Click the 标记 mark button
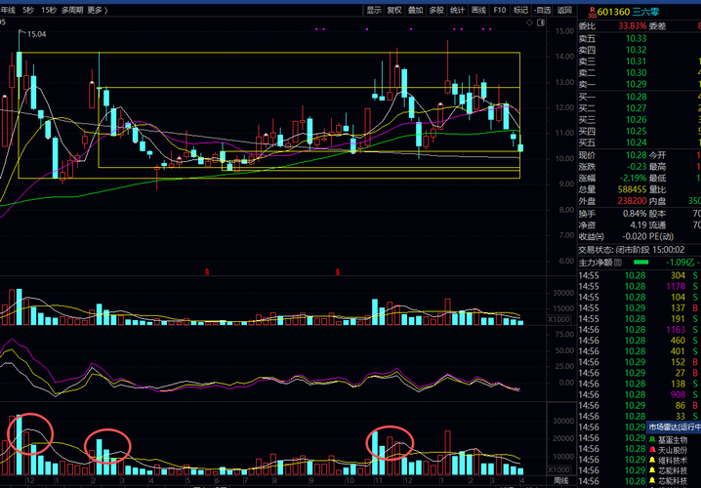This screenshot has width=701, height=488. [x=520, y=10]
